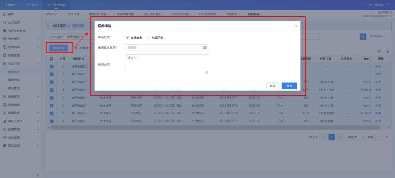Expand the 档案统计 sidebar menu chevron
Image resolution: width=395 pixels, height=178 pixels.
pos(38,113)
